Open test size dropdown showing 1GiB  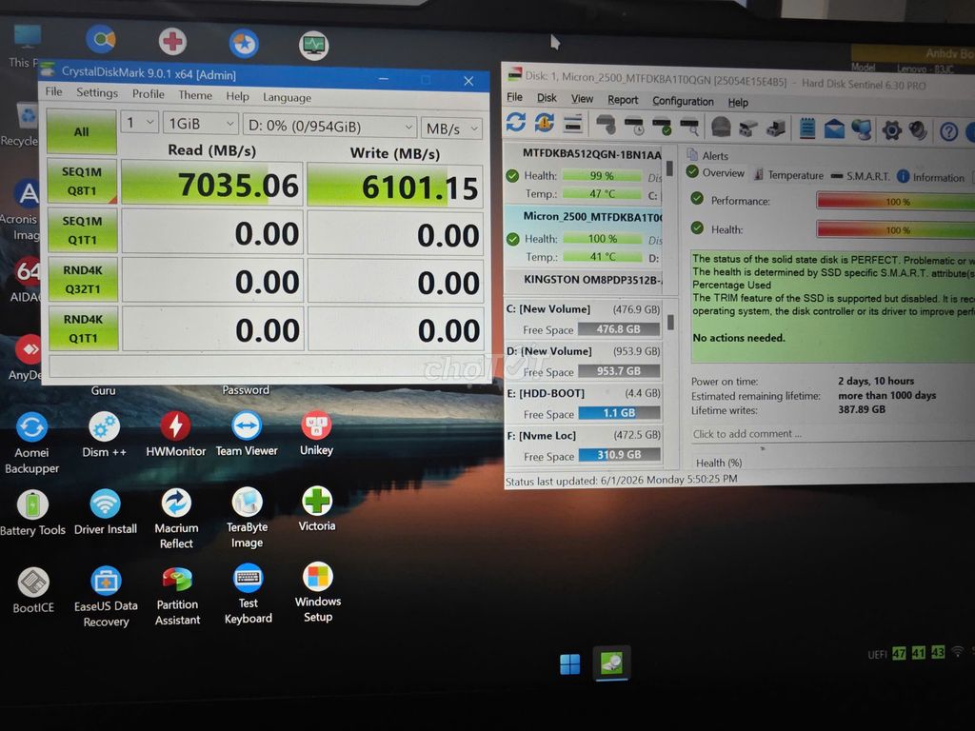(201, 124)
